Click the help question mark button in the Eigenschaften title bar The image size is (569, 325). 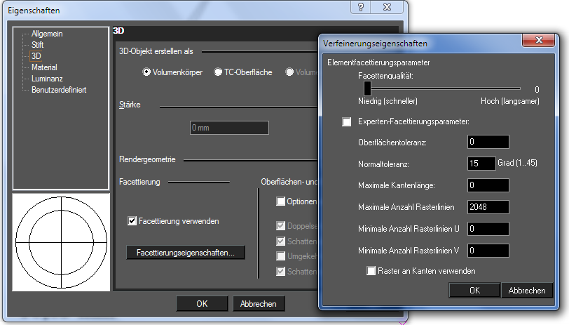click(361, 7)
